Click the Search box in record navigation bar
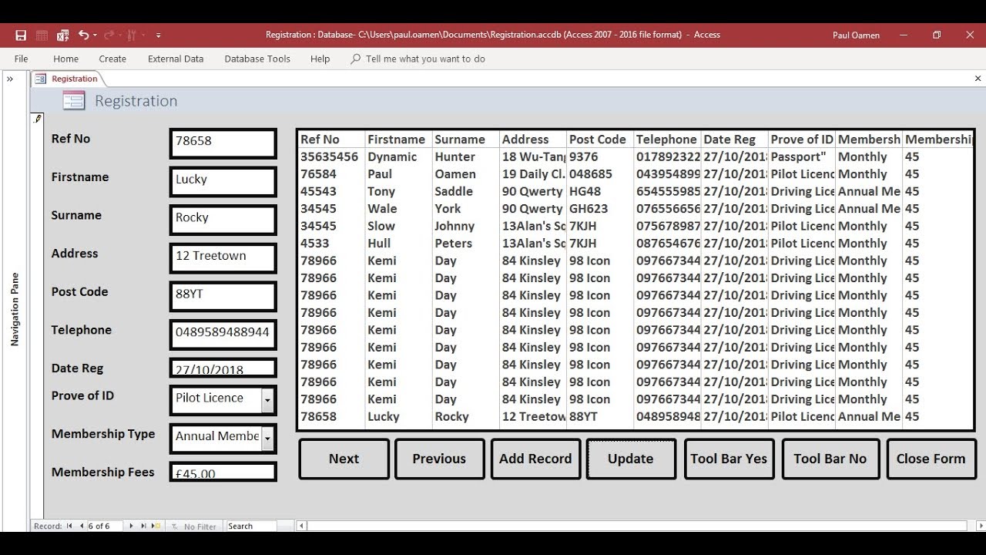The image size is (986, 555). point(251,526)
